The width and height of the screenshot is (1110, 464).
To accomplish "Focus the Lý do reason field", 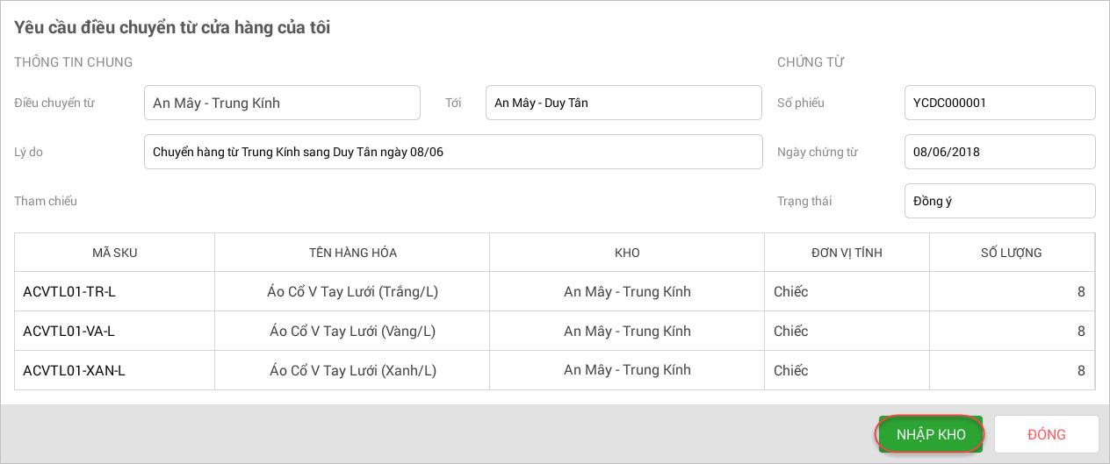I will click(x=452, y=152).
